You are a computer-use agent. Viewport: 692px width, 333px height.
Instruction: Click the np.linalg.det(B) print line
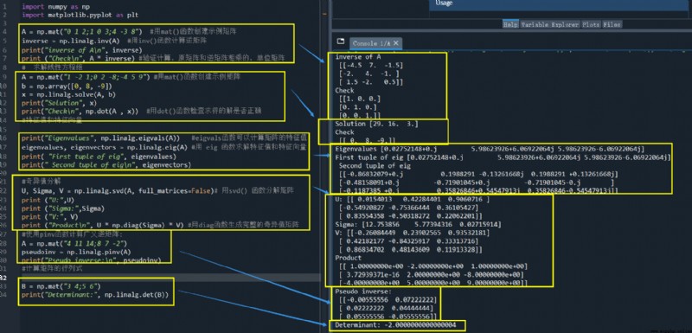tap(95, 295)
